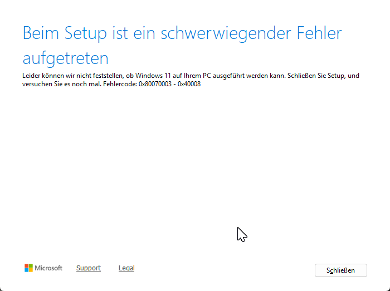Open the Legal link
This screenshot has height=291, width=390.
126,268
